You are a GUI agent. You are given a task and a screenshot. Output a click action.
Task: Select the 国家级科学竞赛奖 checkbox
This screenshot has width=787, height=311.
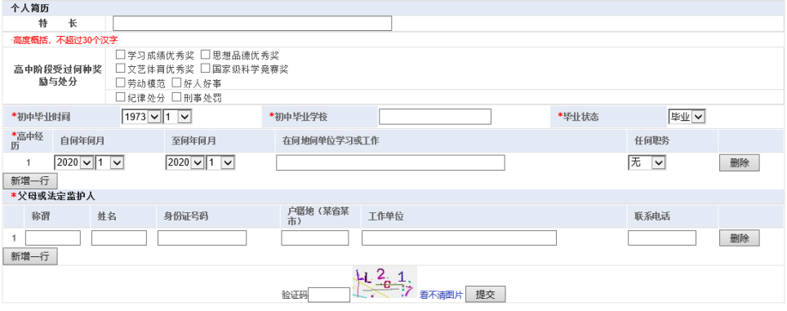point(205,68)
